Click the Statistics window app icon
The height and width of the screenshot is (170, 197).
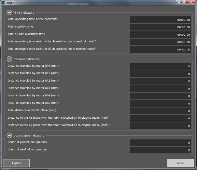[x=3, y=3]
